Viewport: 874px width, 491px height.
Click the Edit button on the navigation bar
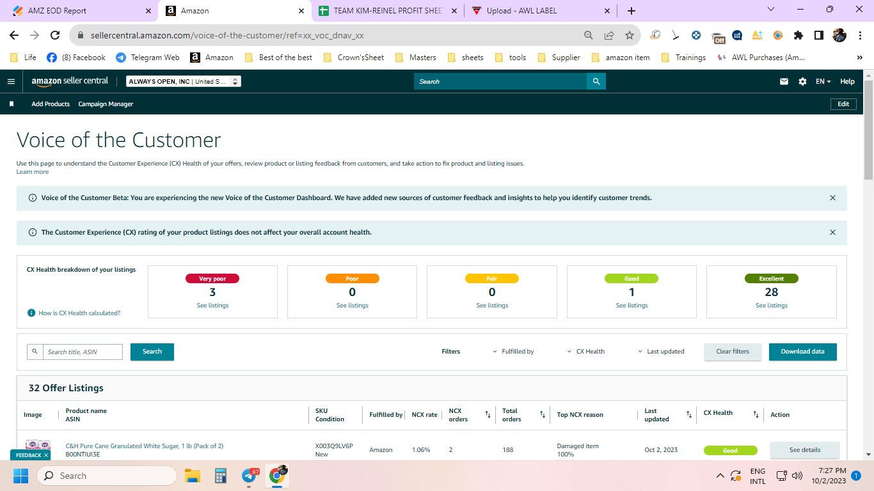[843, 104]
